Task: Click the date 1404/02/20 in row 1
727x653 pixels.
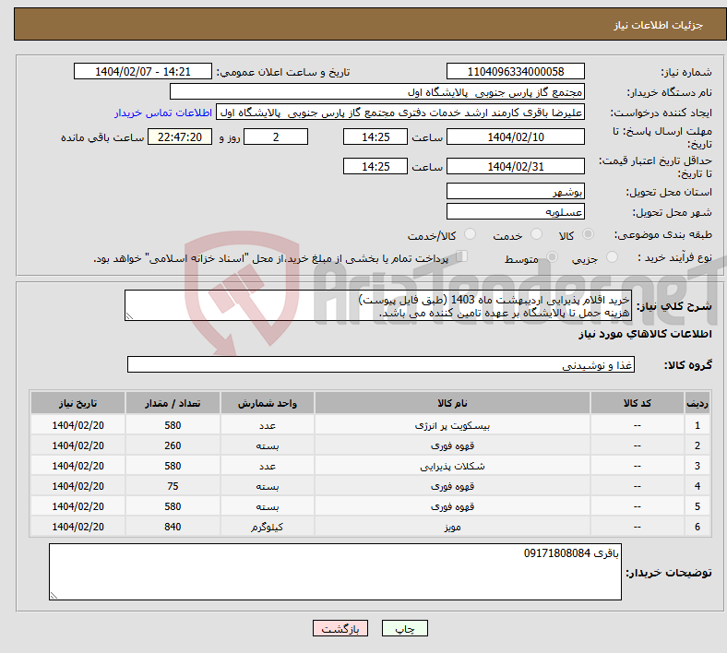Action: click(77, 425)
